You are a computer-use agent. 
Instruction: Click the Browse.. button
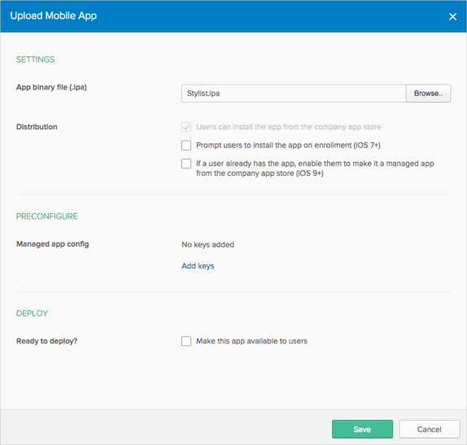click(x=428, y=94)
